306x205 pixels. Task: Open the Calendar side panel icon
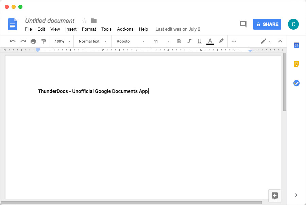(296, 45)
